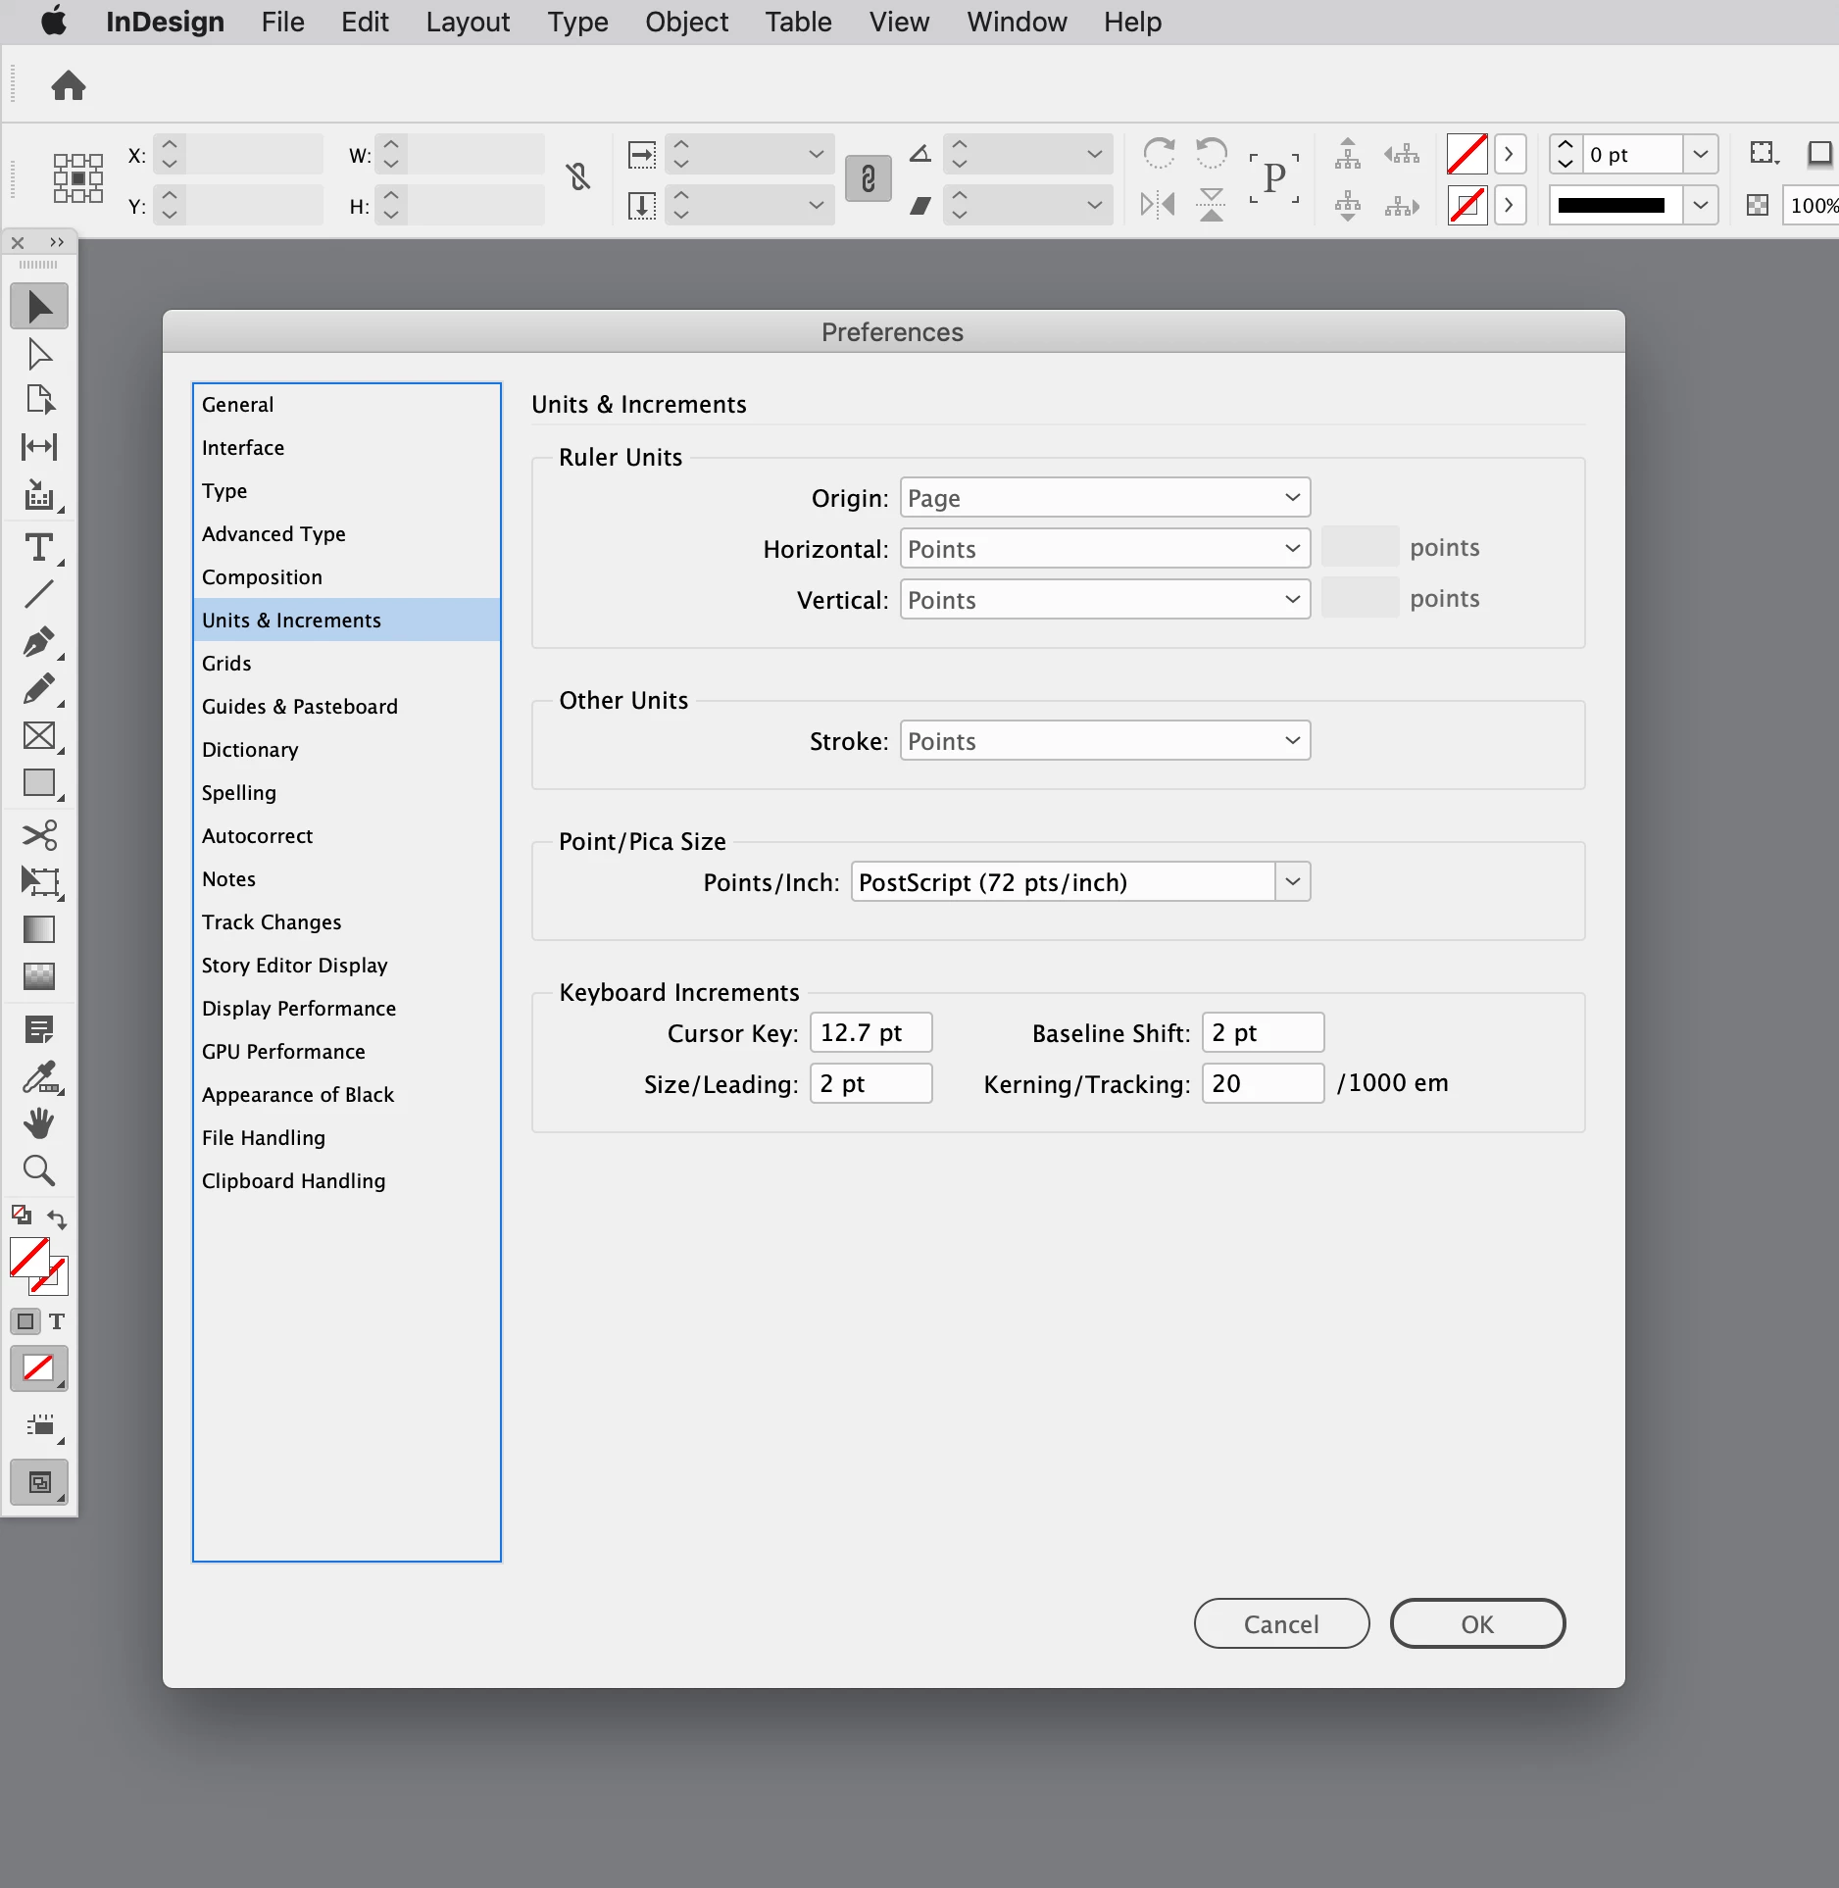Select the Selection tool arrow
This screenshot has height=1888, width=1839.
tap(39, 307)
